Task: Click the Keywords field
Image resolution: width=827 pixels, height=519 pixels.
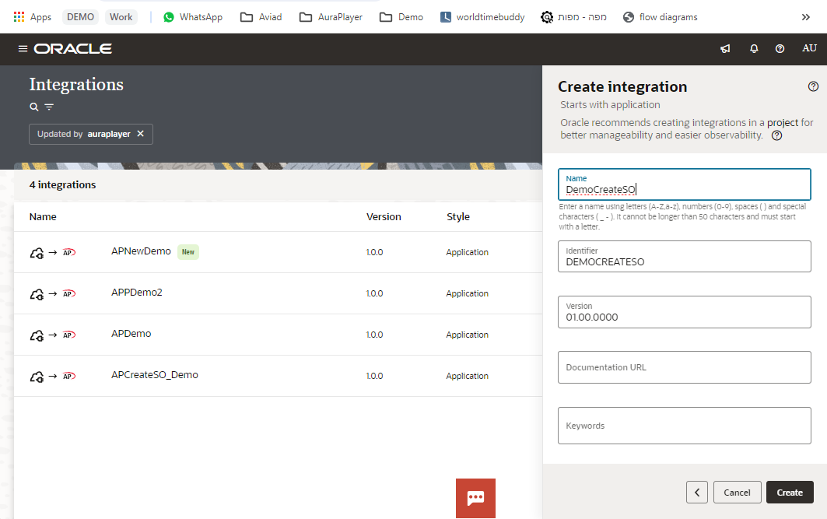Action: [x=685, y=426]
